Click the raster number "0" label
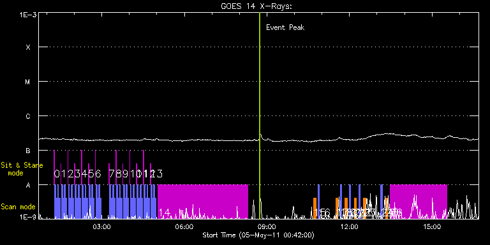Viewport: 490px width, 245px height. (x=57, y=174)
